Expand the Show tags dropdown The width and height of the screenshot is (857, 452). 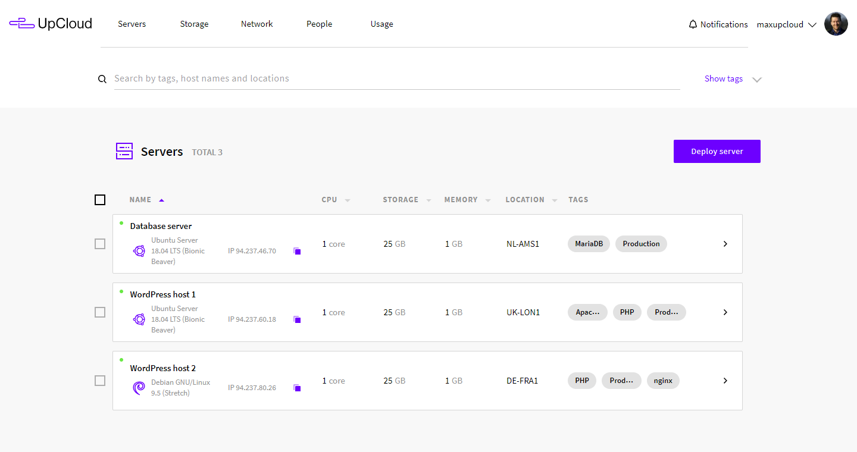click(756, 79)
